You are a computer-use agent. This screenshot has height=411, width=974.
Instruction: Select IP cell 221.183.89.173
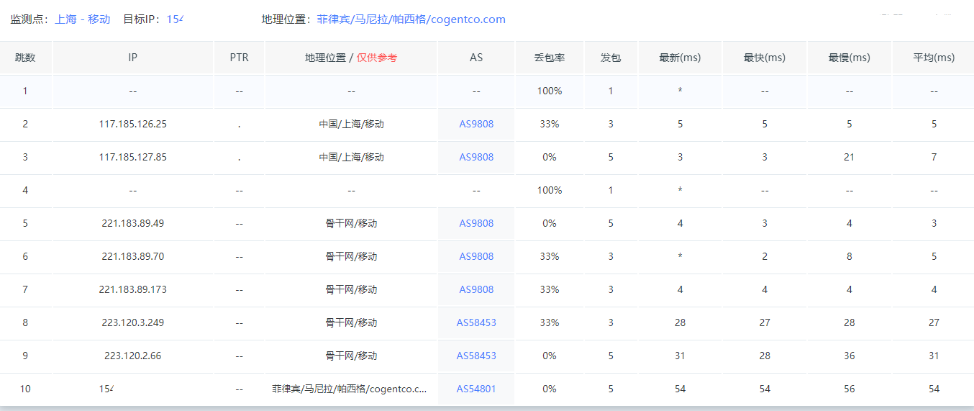132,289
